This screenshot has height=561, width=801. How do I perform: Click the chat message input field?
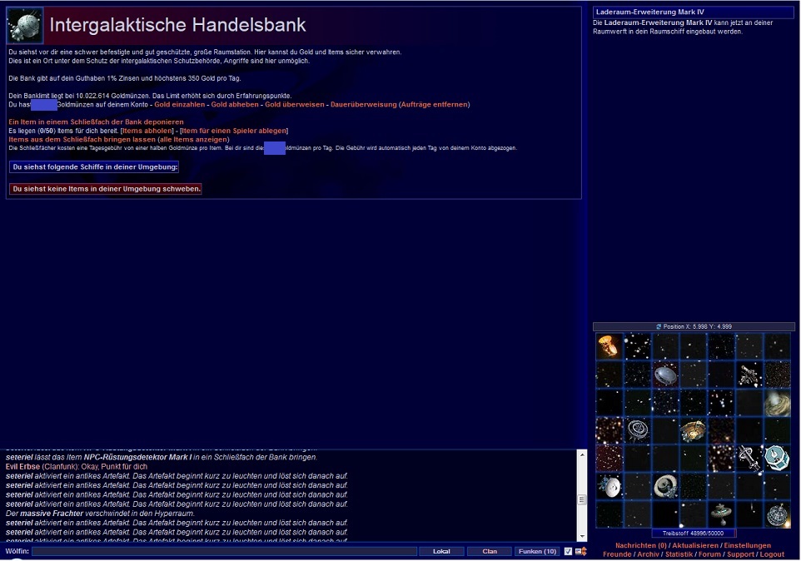pyautogui.click(x=224, y=551)
